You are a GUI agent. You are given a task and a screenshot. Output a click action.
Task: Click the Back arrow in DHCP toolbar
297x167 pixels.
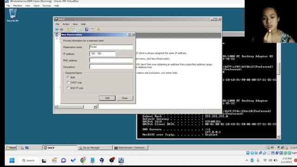(x=57, y=29)
